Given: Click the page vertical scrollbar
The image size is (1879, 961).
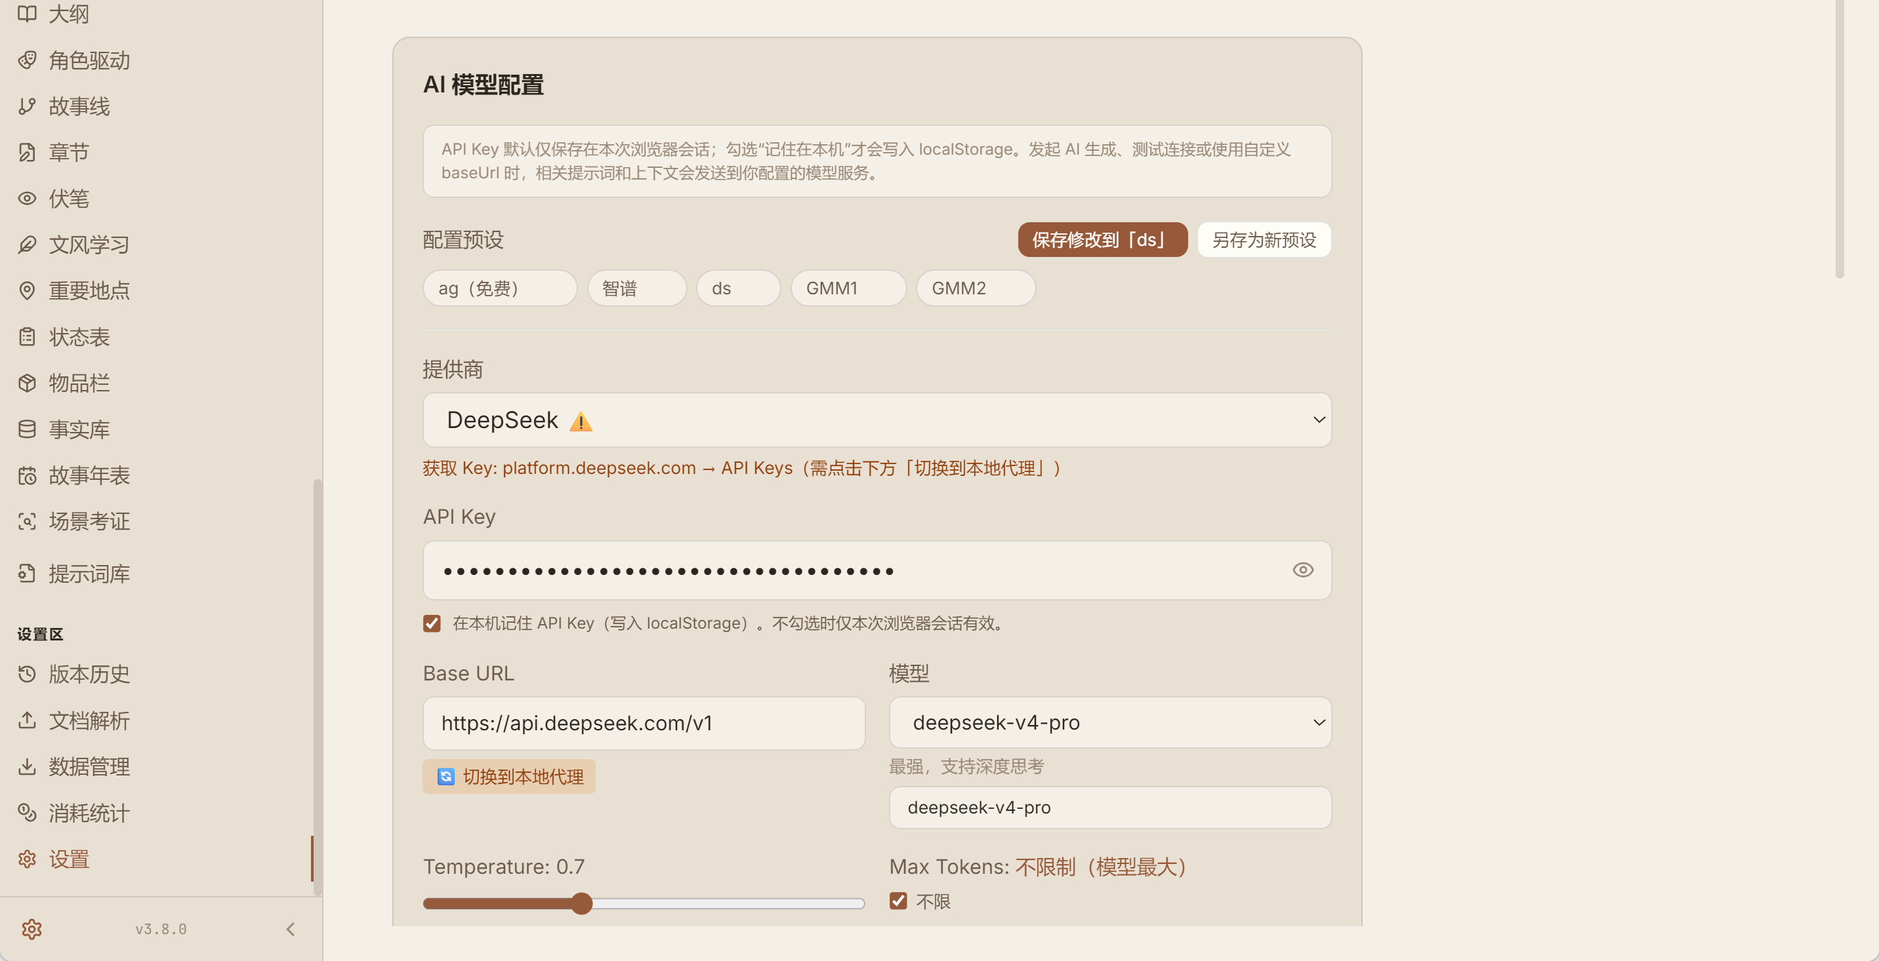Looking at the screenshot, I should click(1840, 138).
